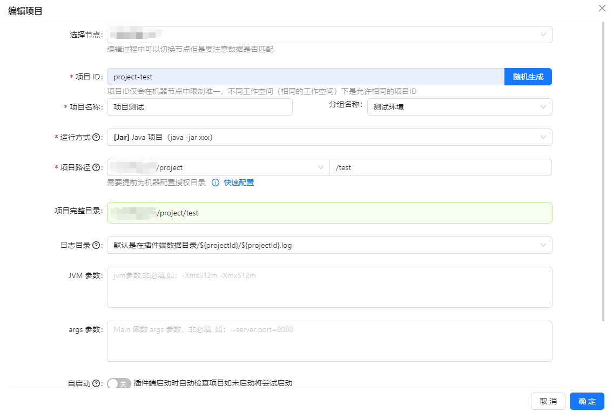Click the 确定 button
This screenshot has height=419, width=613.
click(x=587, y=401)
